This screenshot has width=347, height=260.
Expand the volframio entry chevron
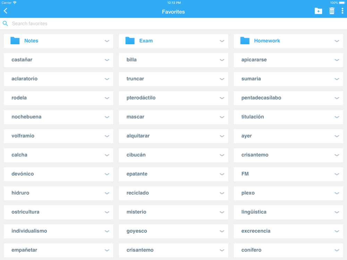[x=107, y=136]
